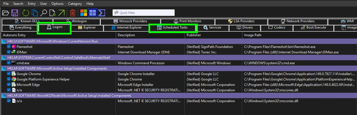357x115 pixels.
Task: Uncheck the Flameshot autorun entry
Action: click(9, 47)
